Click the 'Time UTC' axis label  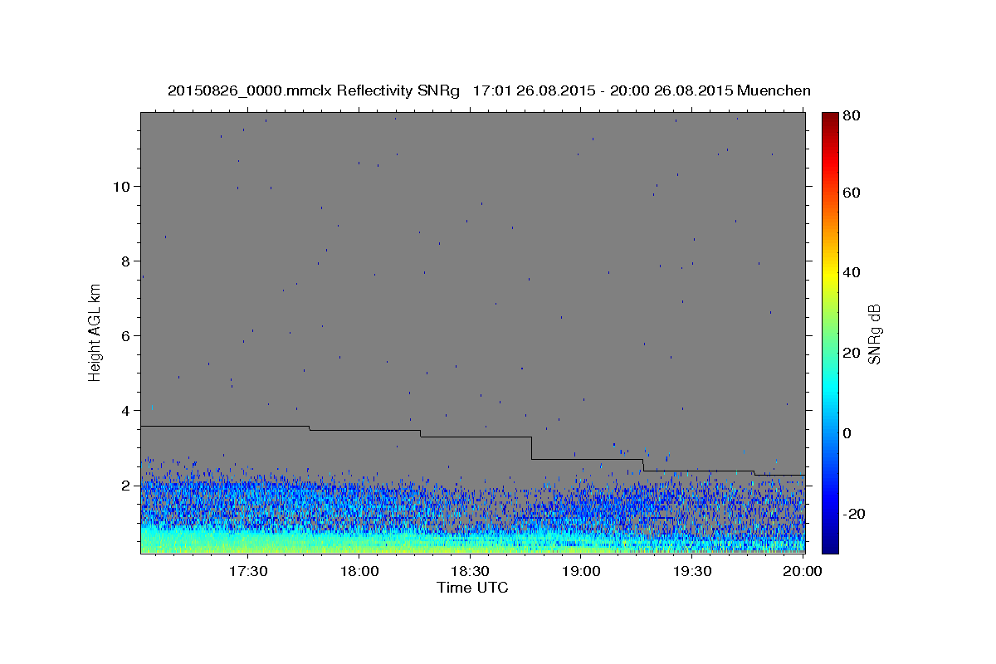(472, 588)
